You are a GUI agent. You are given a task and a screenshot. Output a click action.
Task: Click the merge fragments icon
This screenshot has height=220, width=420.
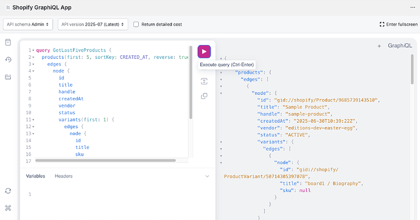[x=204, y=81]
